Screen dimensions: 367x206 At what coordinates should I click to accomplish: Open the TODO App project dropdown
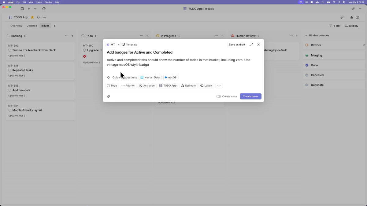tap(168, 86)
